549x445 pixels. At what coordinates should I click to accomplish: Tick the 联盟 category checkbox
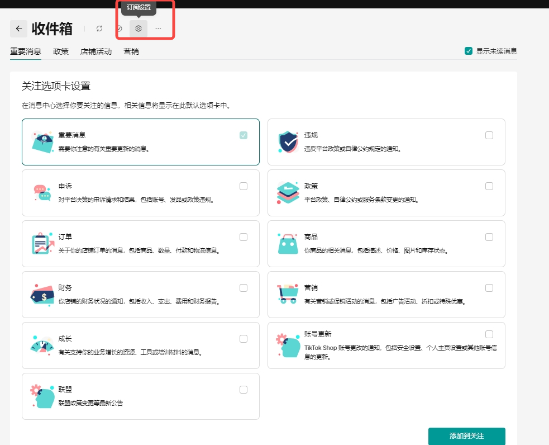[244, 390]
